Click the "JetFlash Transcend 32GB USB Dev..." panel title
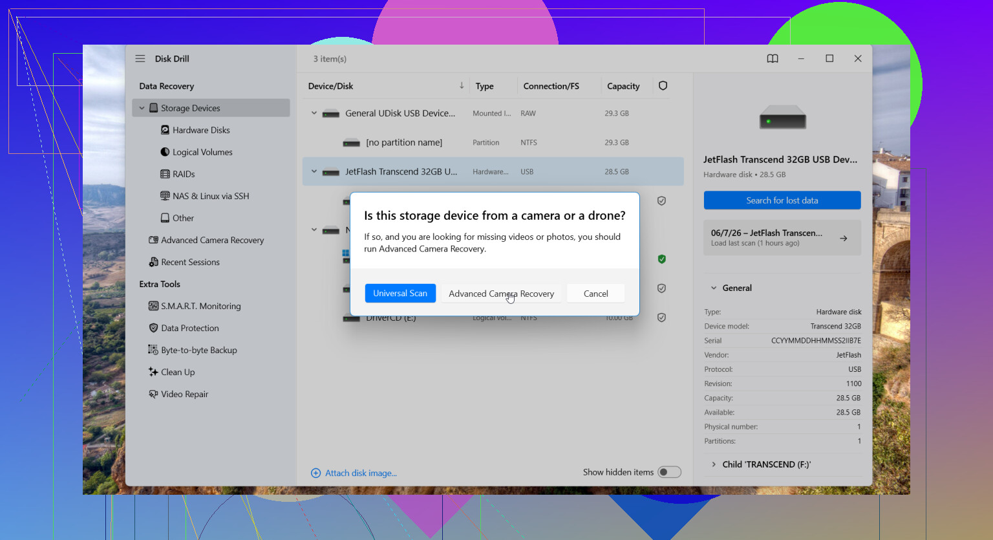Image resolution: width=993 pixels, height=540 pixels. tap(780, 159)
